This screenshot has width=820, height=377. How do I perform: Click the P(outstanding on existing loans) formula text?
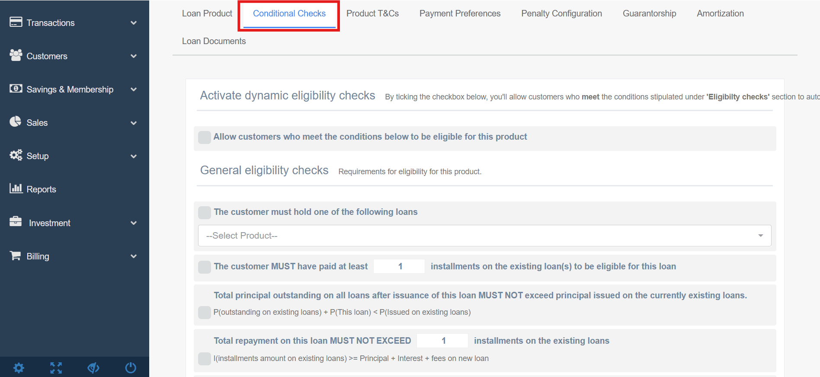pyautogui.click(x=342, y=312)
